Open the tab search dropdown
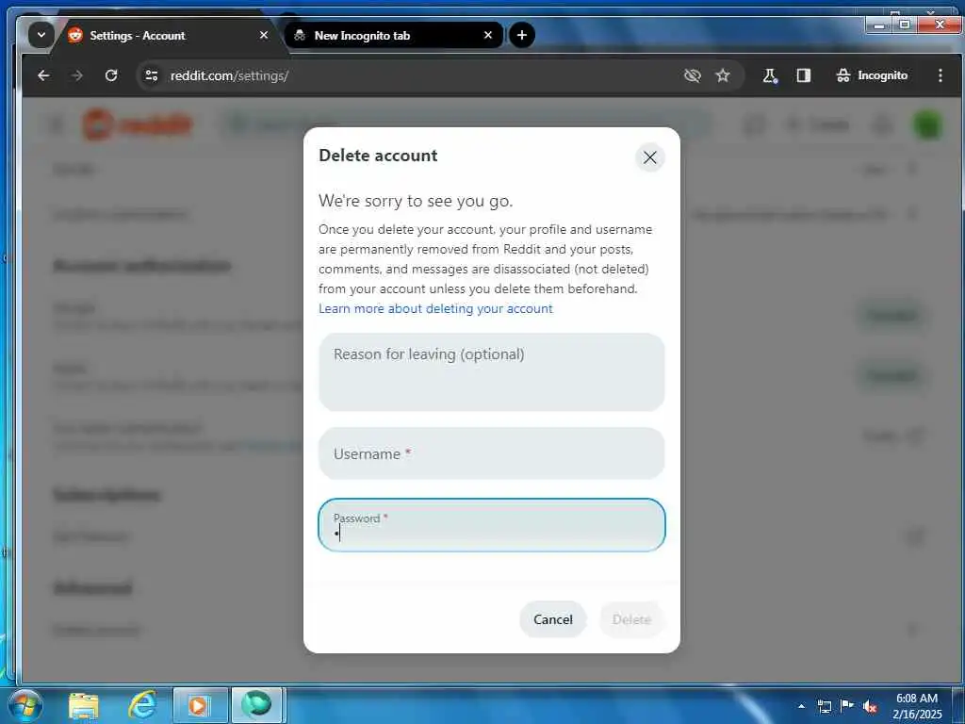 [41, 35]
